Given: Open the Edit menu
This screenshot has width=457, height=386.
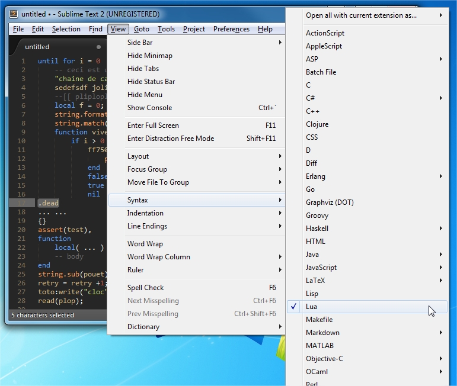Looking at the screenshot, I should [38, 29].
